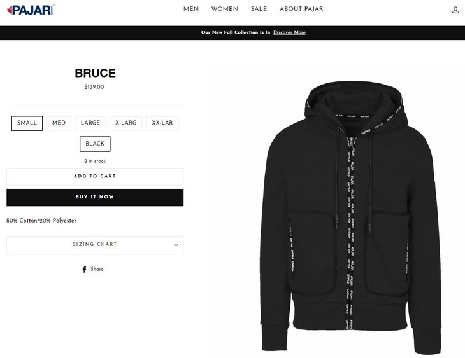Choose the XX-LAR size option
This screenshot has height=358, width=465.
pos(162,123)
